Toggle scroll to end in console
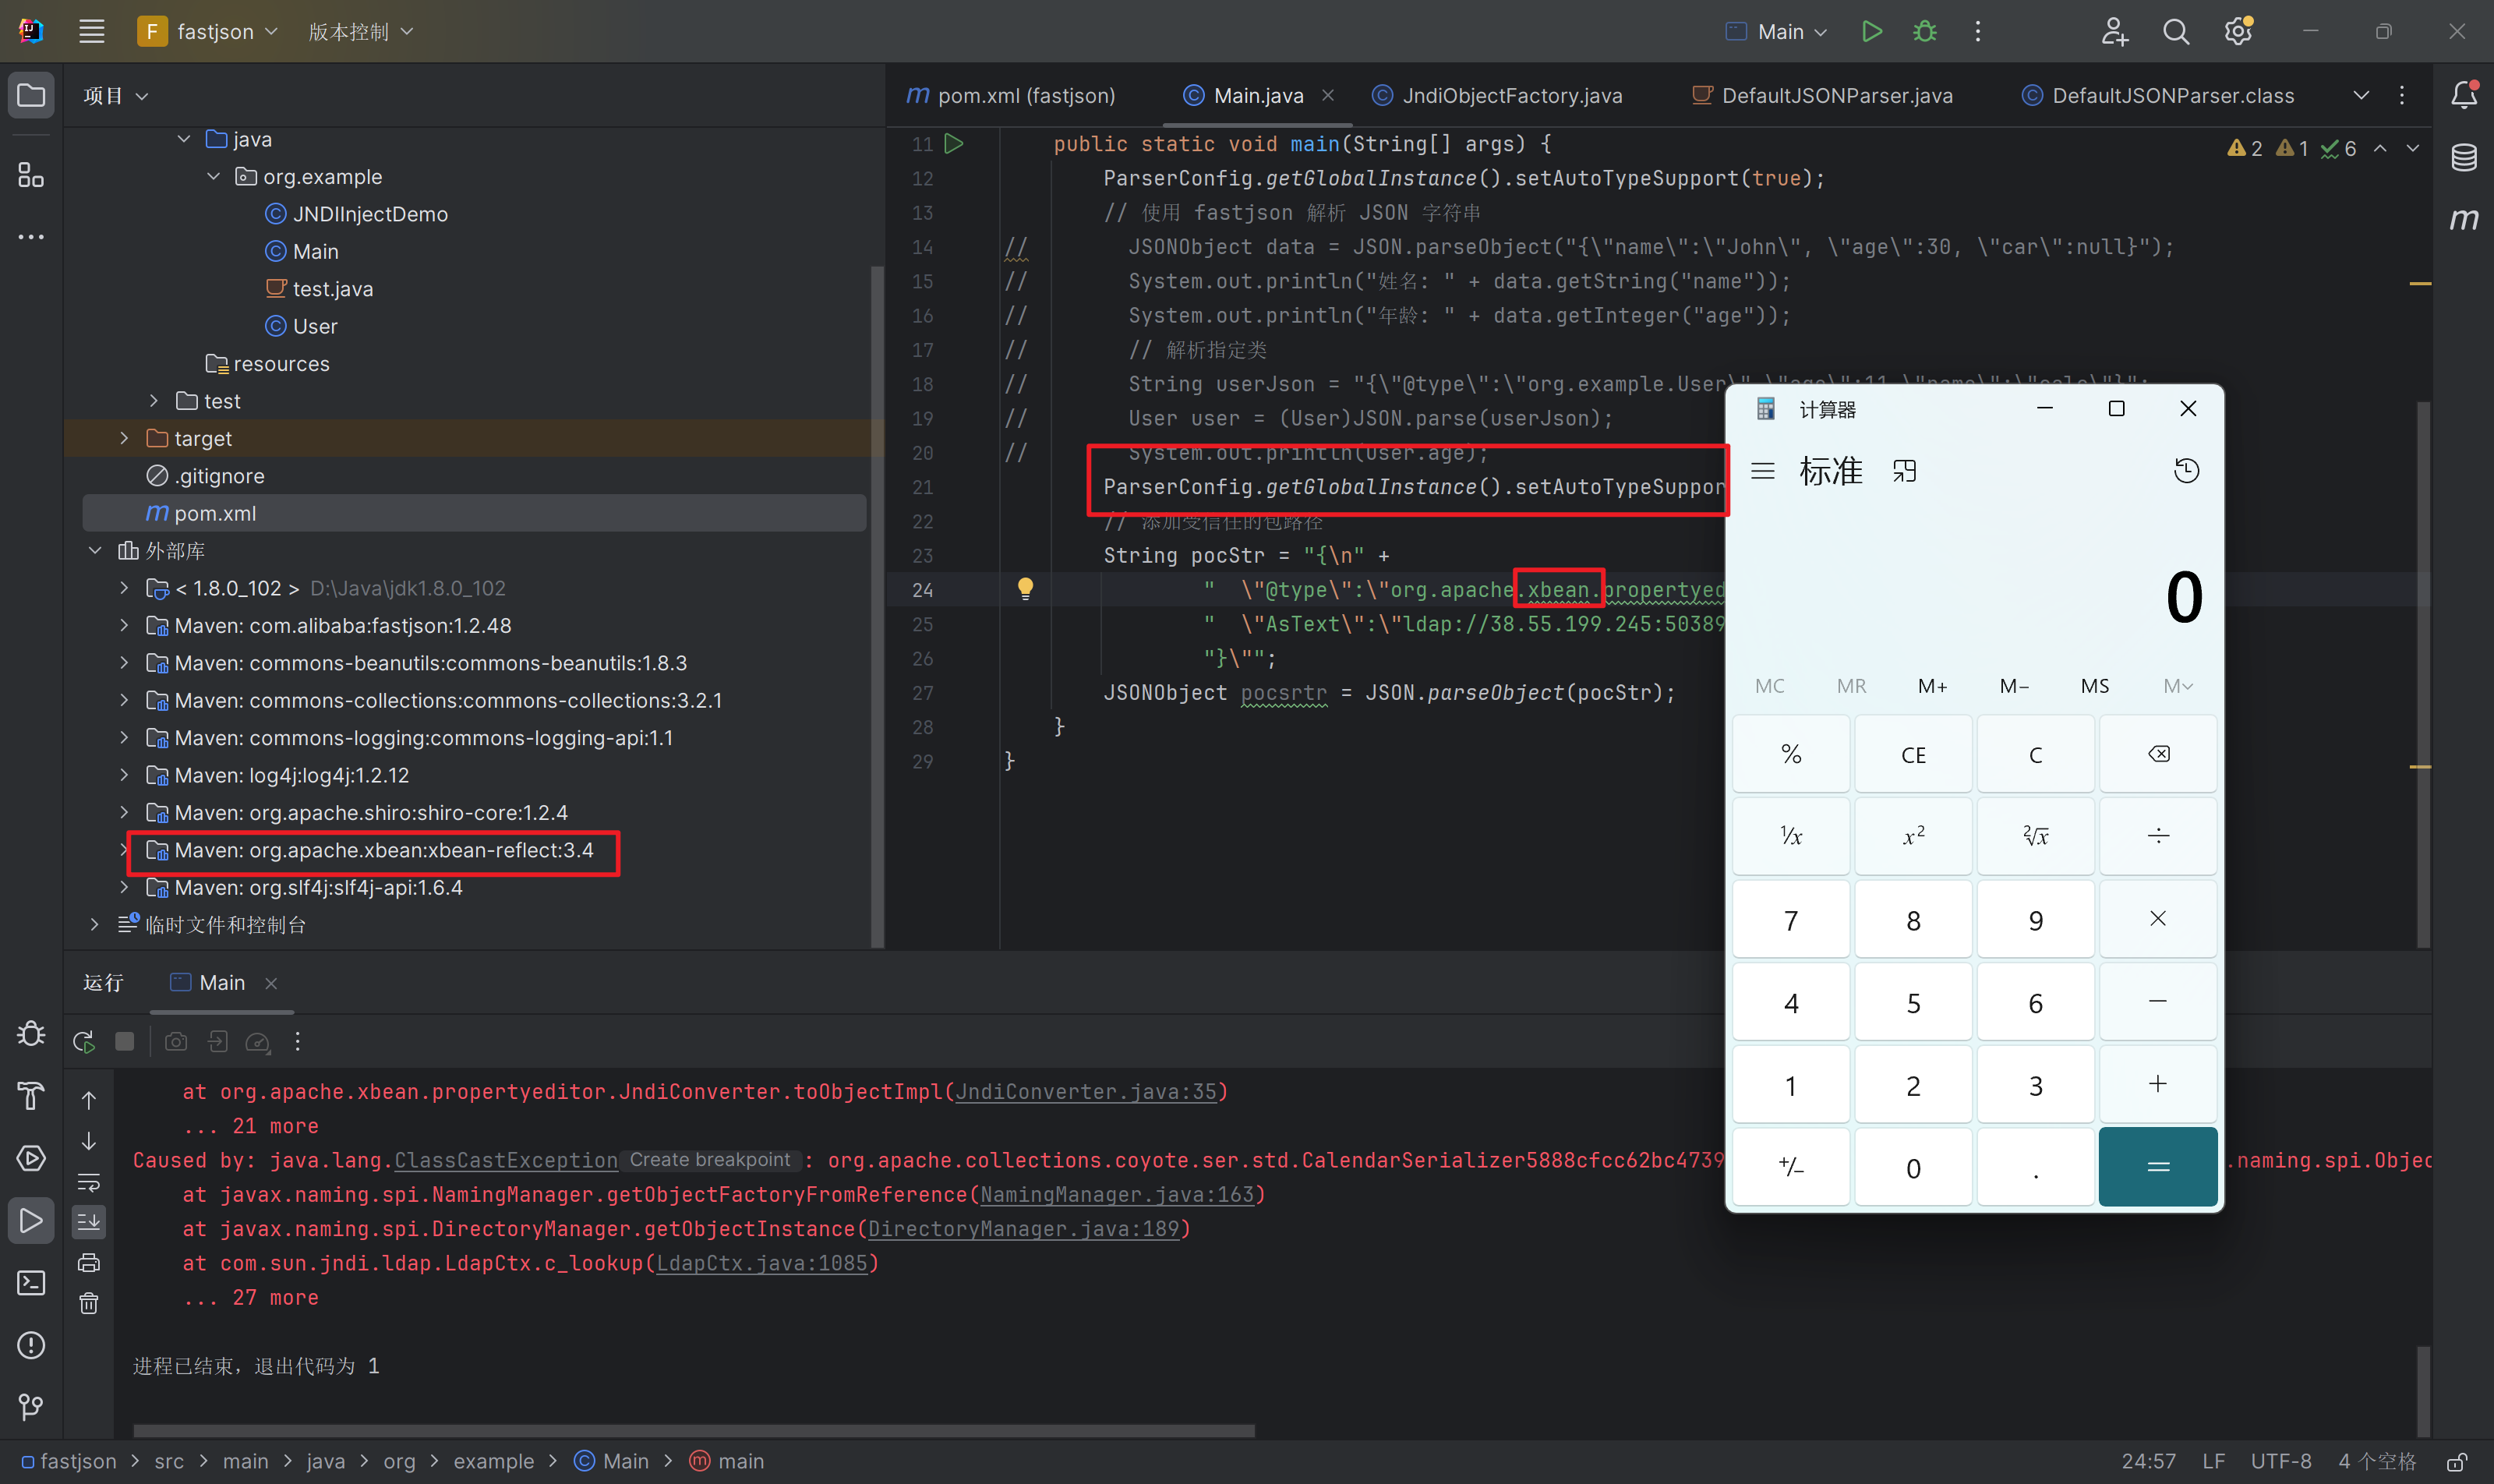Image resolution: width=2494 pixels, height=1484 pixels. coord(89,1222)
